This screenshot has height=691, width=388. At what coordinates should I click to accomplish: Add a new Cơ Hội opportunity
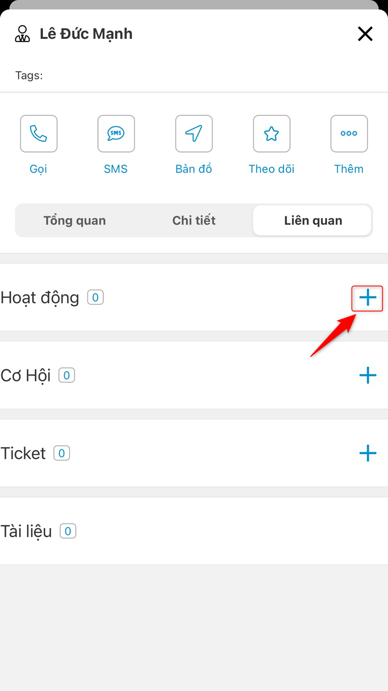point(367,375)
